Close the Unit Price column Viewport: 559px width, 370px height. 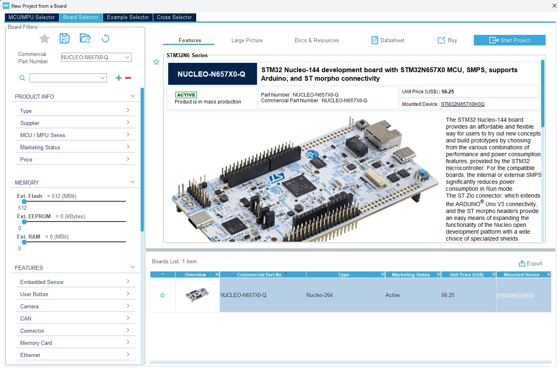pyautogui.click(x=494, y=275)
